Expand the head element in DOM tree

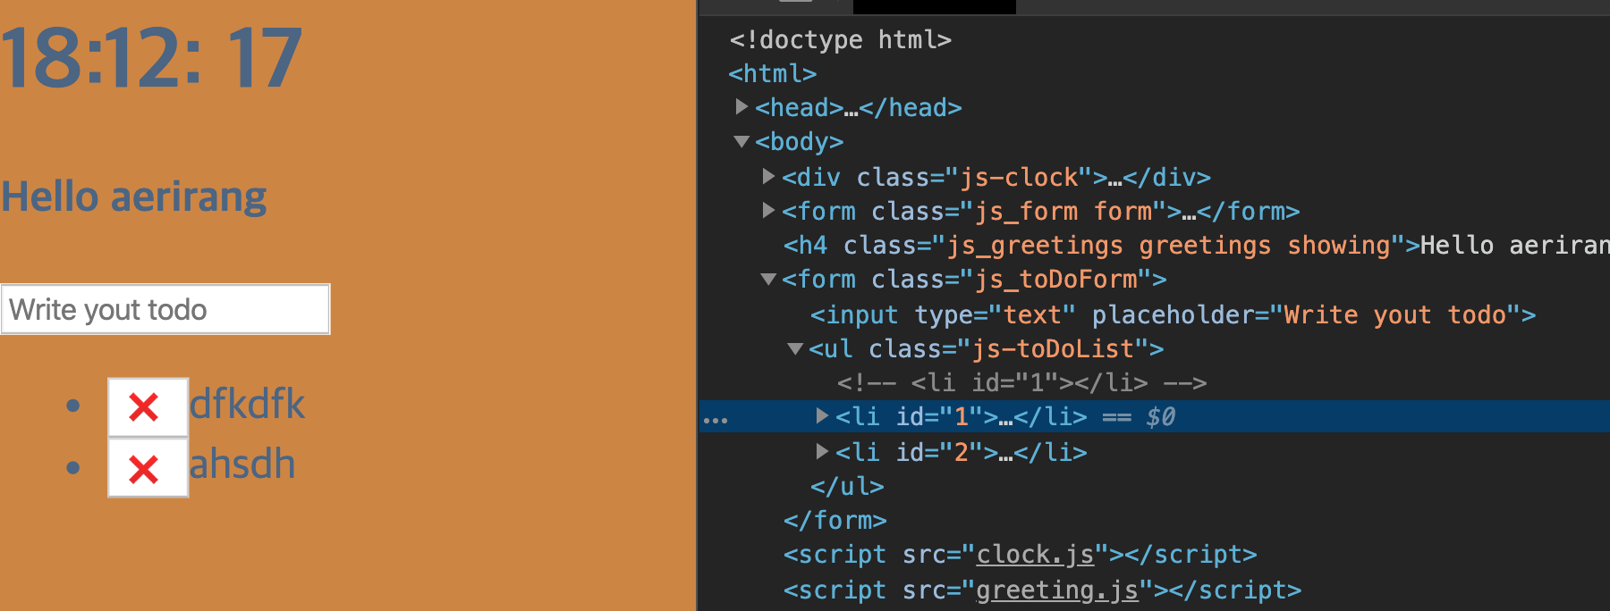point(741,107)
